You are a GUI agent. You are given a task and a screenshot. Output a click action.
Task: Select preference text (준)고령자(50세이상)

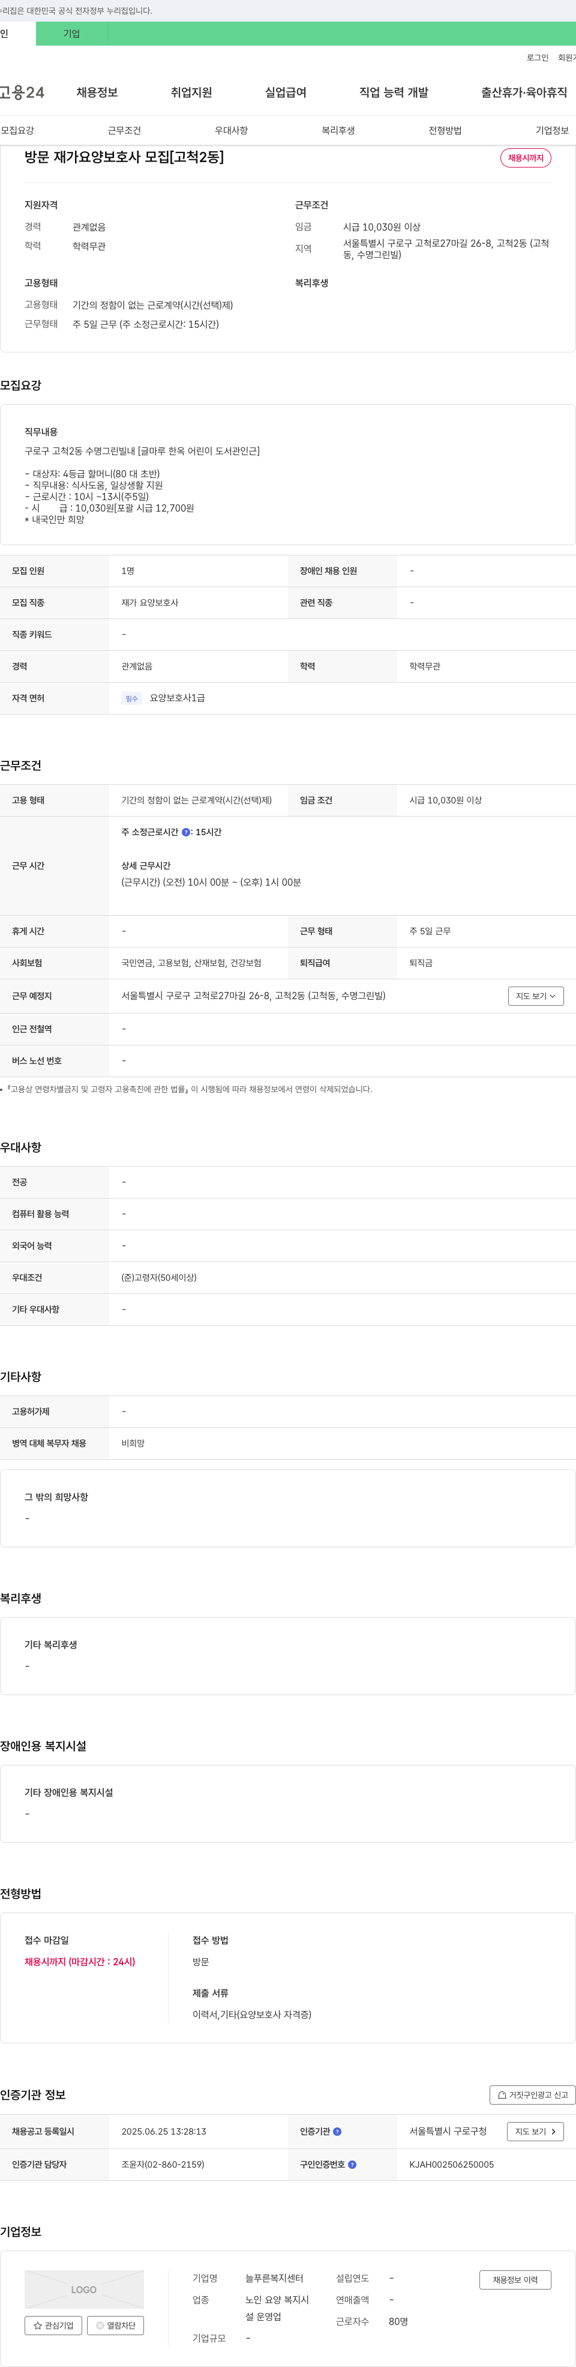click(159, 1277)
